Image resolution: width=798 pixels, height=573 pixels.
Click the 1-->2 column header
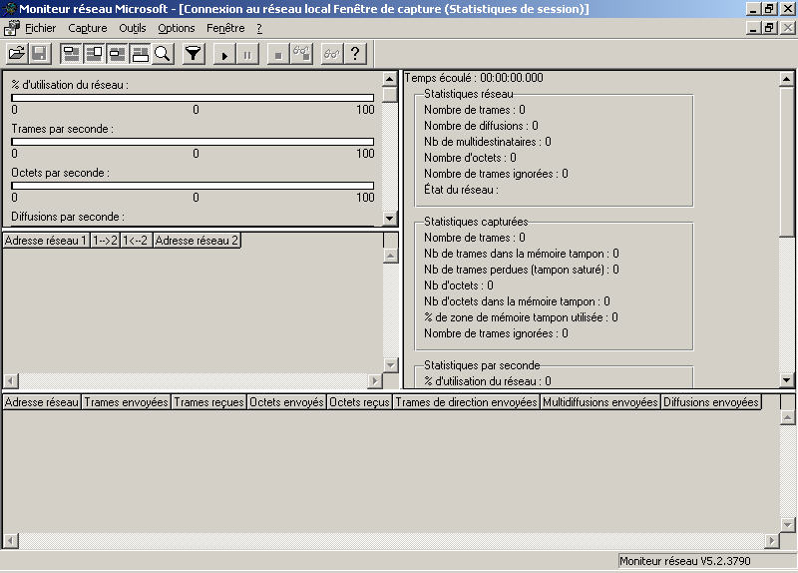(x=105, y=241)
